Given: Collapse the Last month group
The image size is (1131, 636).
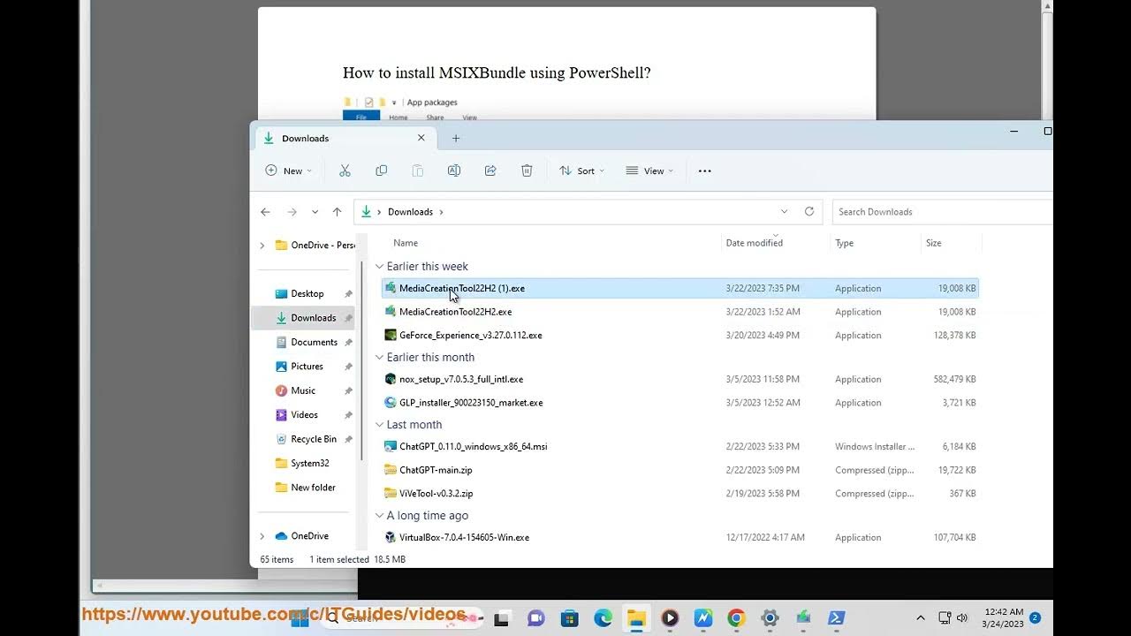Looking at the screenshot, I should pos(380,425).
